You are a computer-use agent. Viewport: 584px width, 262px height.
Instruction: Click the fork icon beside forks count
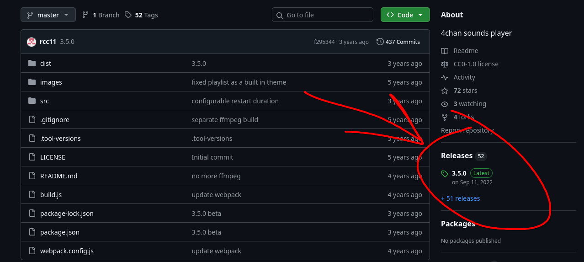tap(445, 117)
